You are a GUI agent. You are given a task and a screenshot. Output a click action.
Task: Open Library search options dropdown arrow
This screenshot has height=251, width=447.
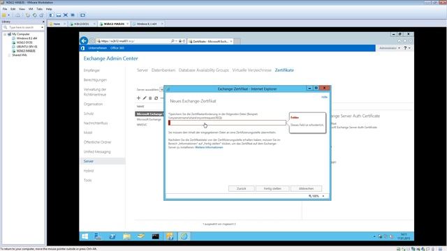42,27
